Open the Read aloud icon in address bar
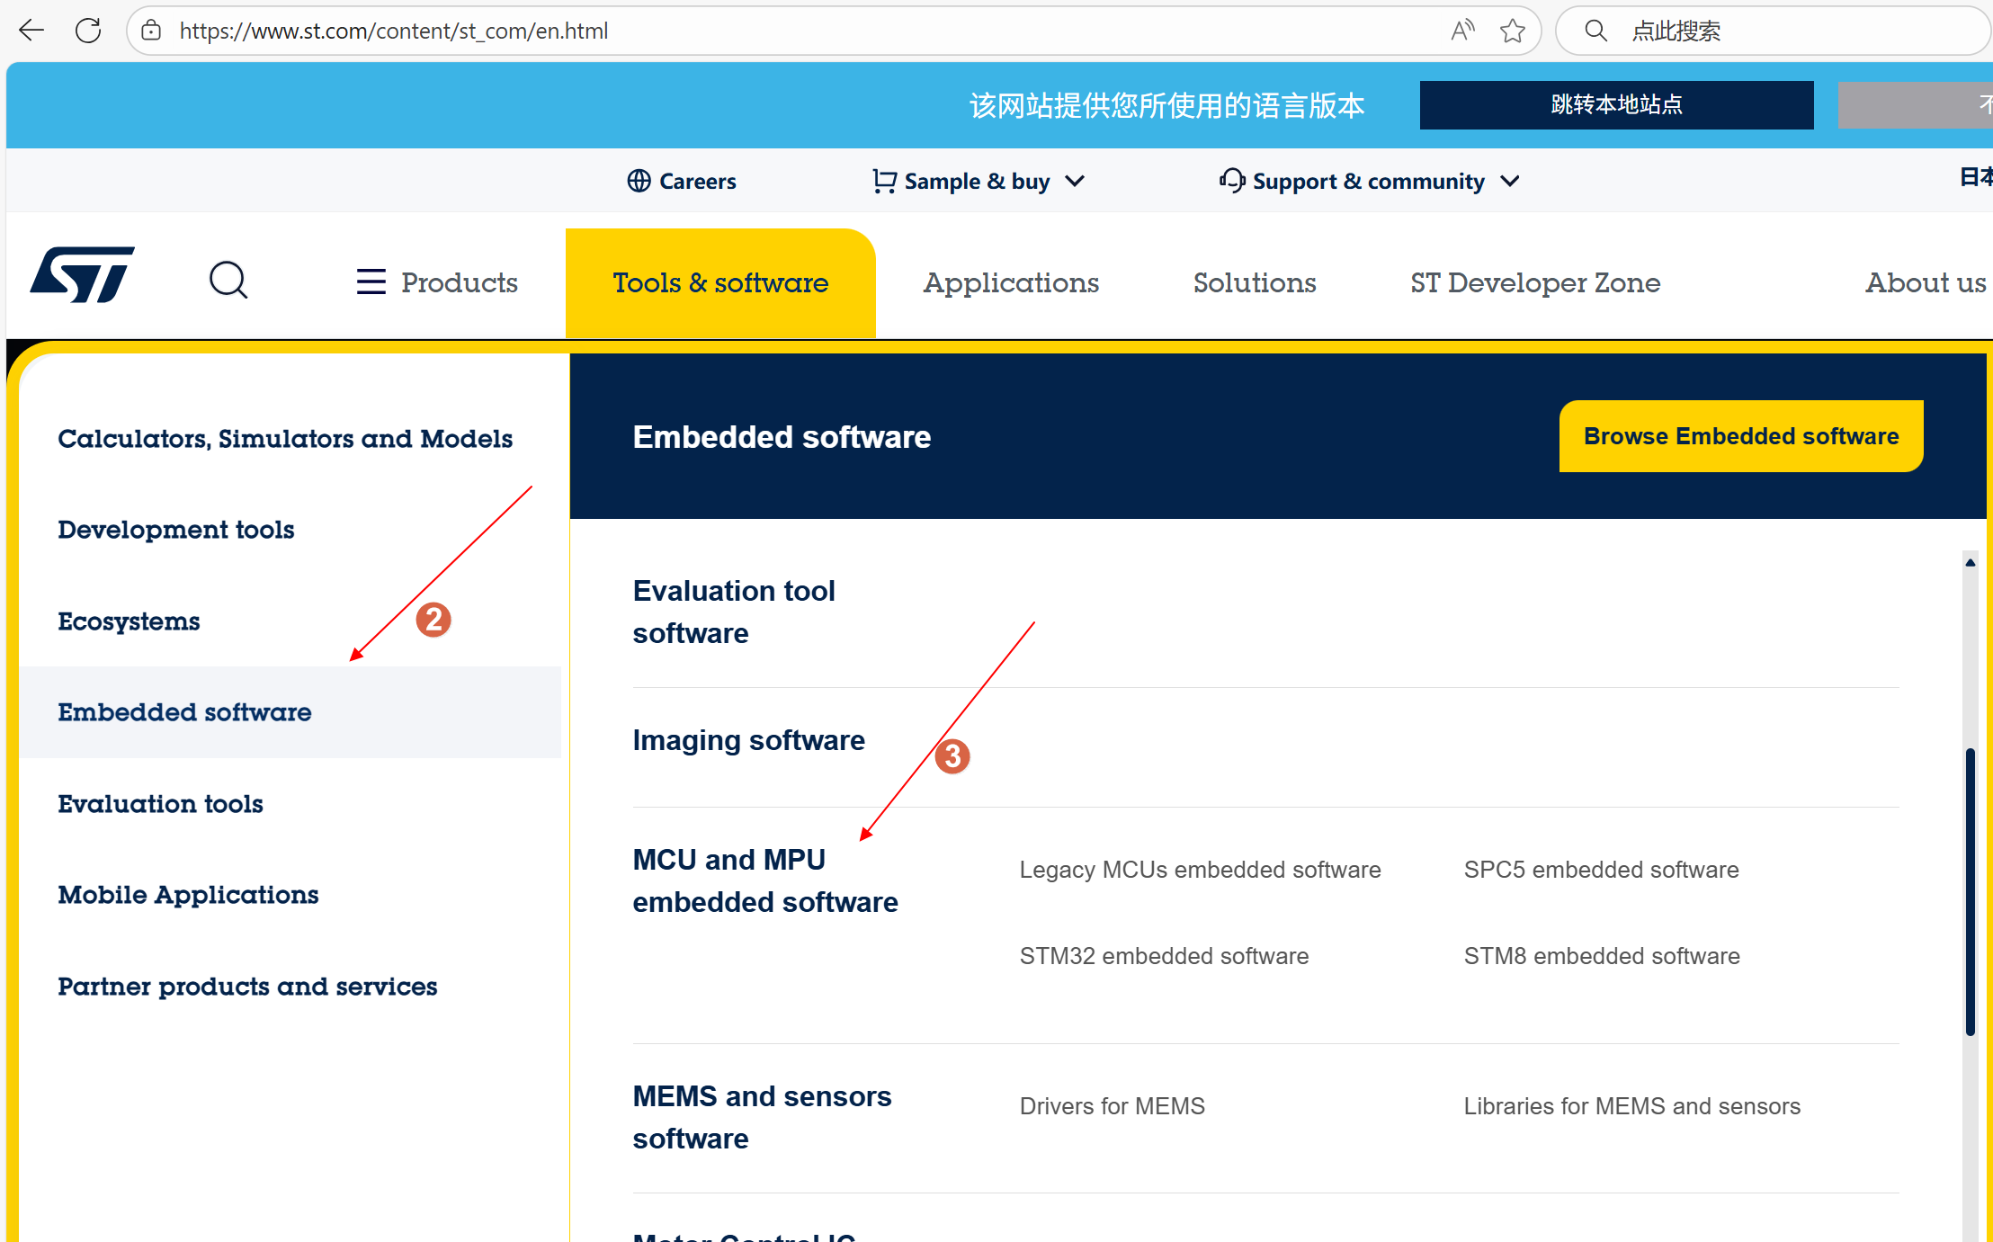The image size is (1993, 1242). (1462, 31)
